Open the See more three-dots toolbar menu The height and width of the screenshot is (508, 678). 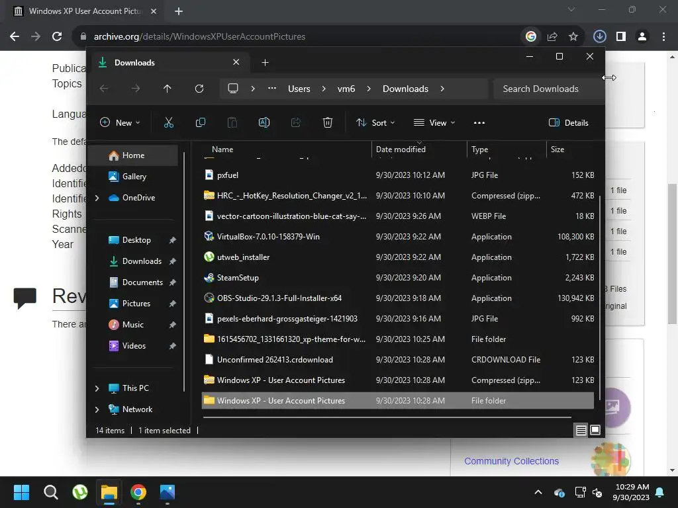(x=479, y=122)
